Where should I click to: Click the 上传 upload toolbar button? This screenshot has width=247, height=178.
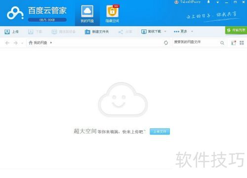click(11, 32)
